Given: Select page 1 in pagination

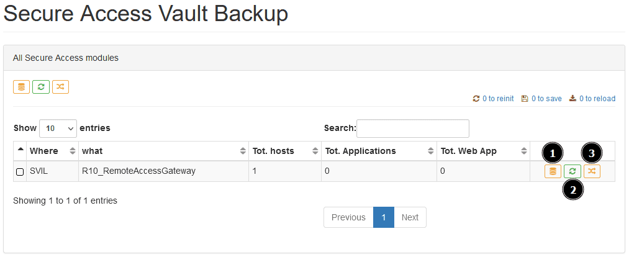Looking at the screenshot, I should (x=384, y=217).
